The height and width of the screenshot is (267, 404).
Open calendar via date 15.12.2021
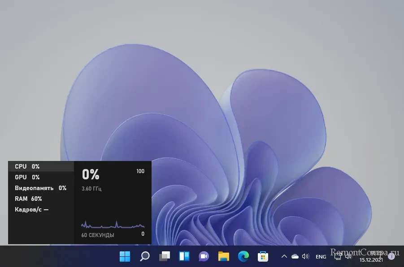(371, 260)
